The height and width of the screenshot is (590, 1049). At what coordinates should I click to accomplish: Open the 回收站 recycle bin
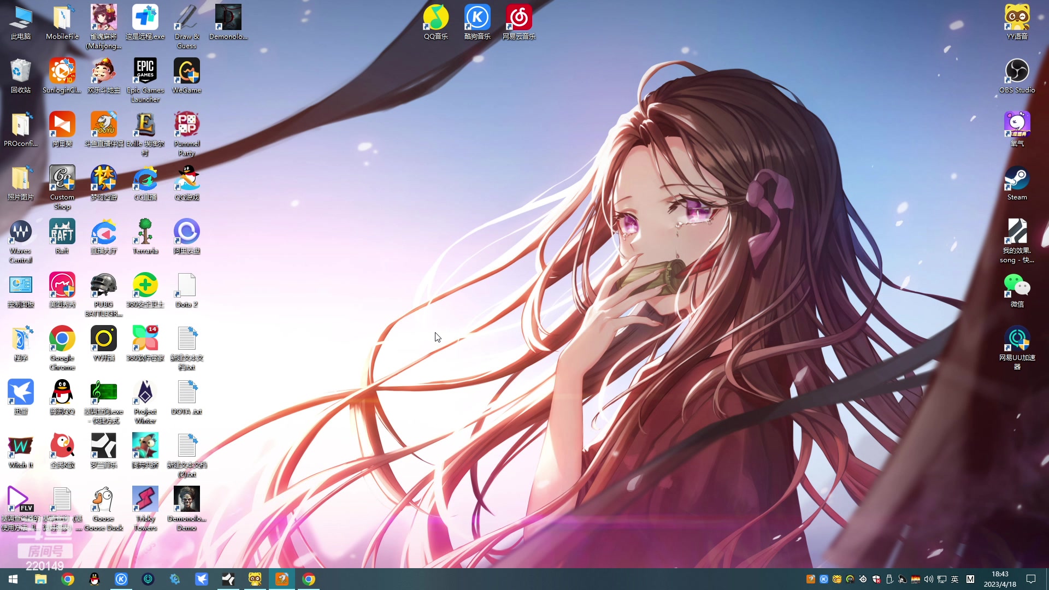point(21,76)
